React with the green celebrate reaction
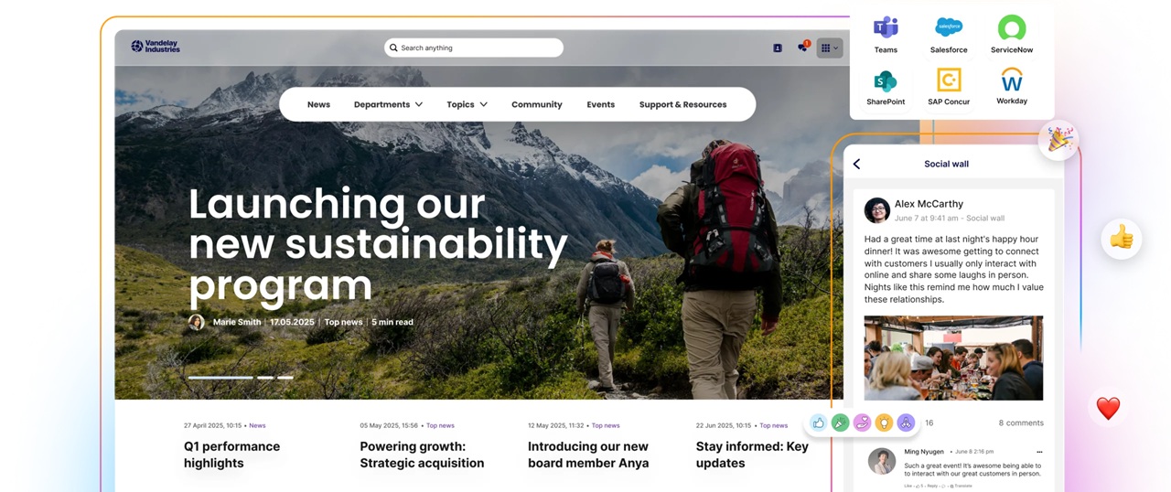This screenshot has height=492, width=1171. point(840,422)
